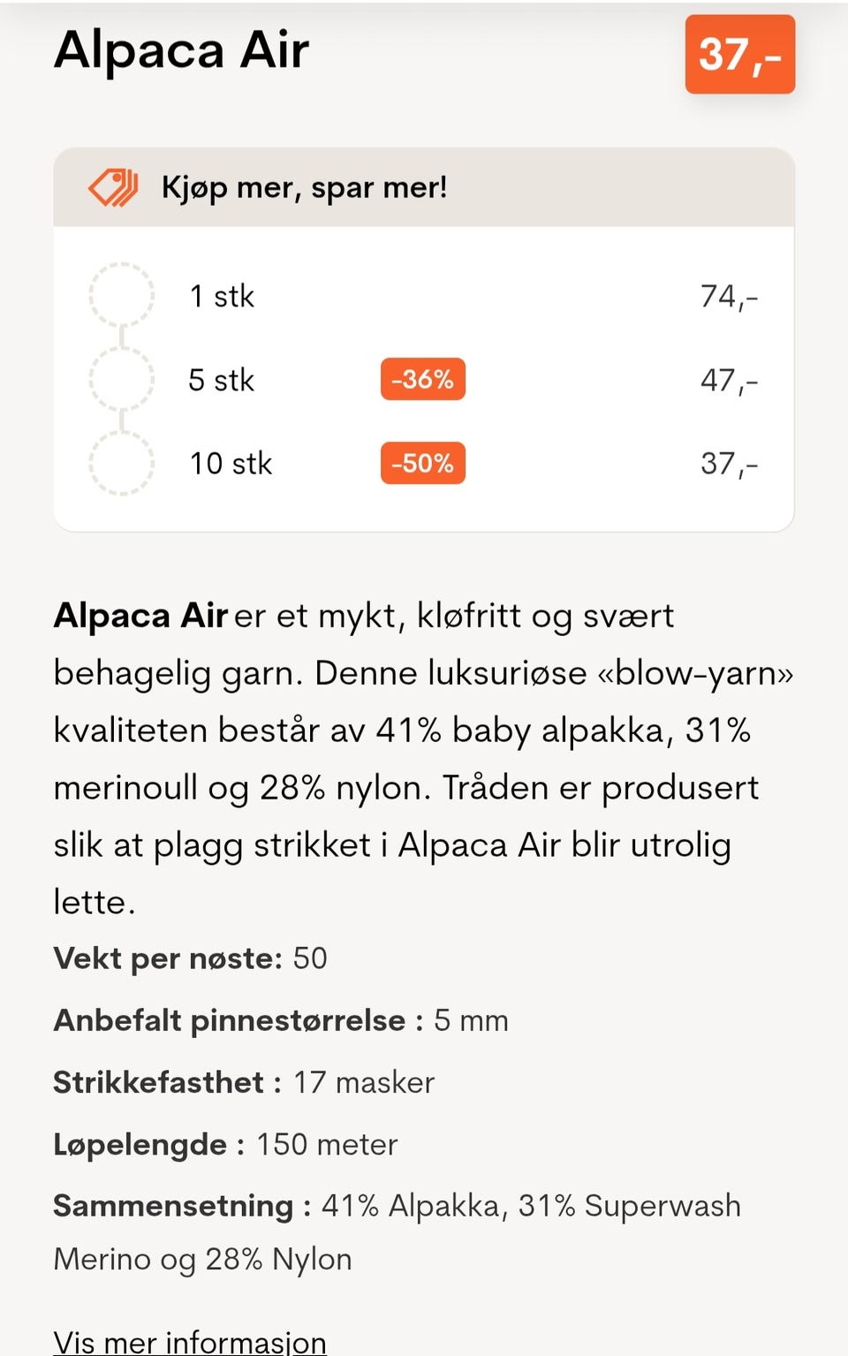848x1356 pixels.
Task: Click the Anbefalt pinnestørrelse label
Action: click(x=230, y=1020)
